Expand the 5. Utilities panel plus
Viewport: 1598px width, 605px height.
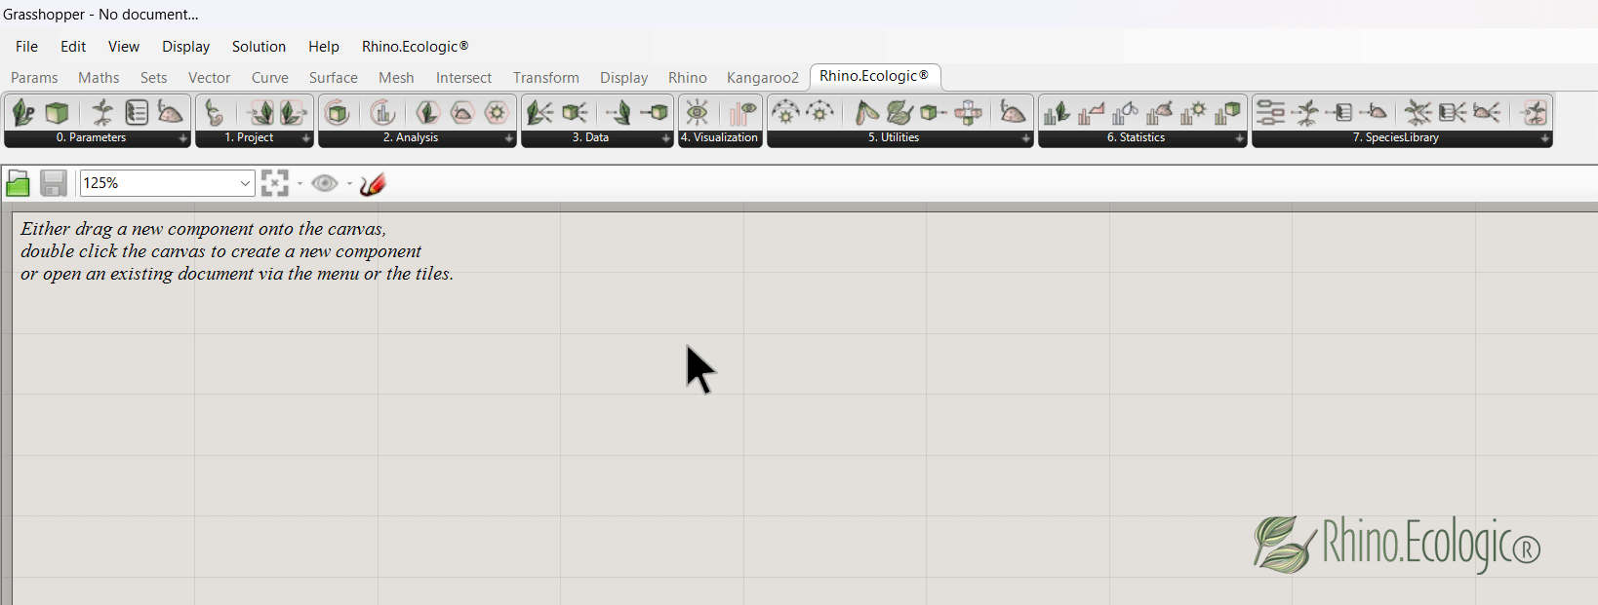(1025, 138)
